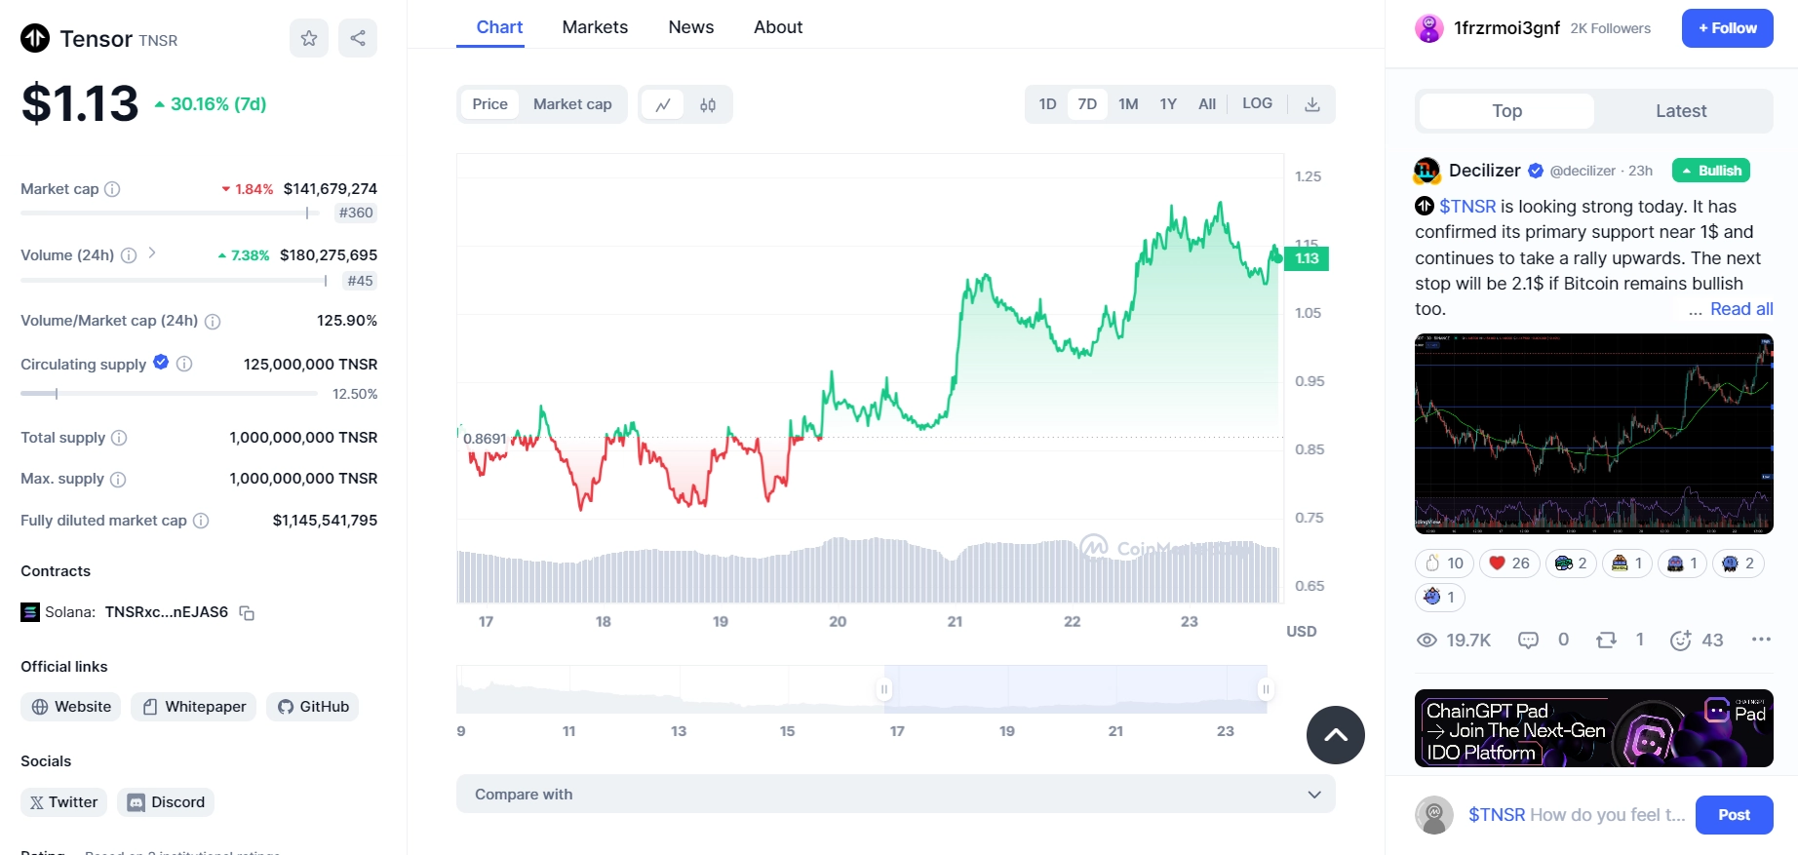Open comments on Decilizer's post
This screenshot has height=855, width=1798.
[x=1528, y=641]
